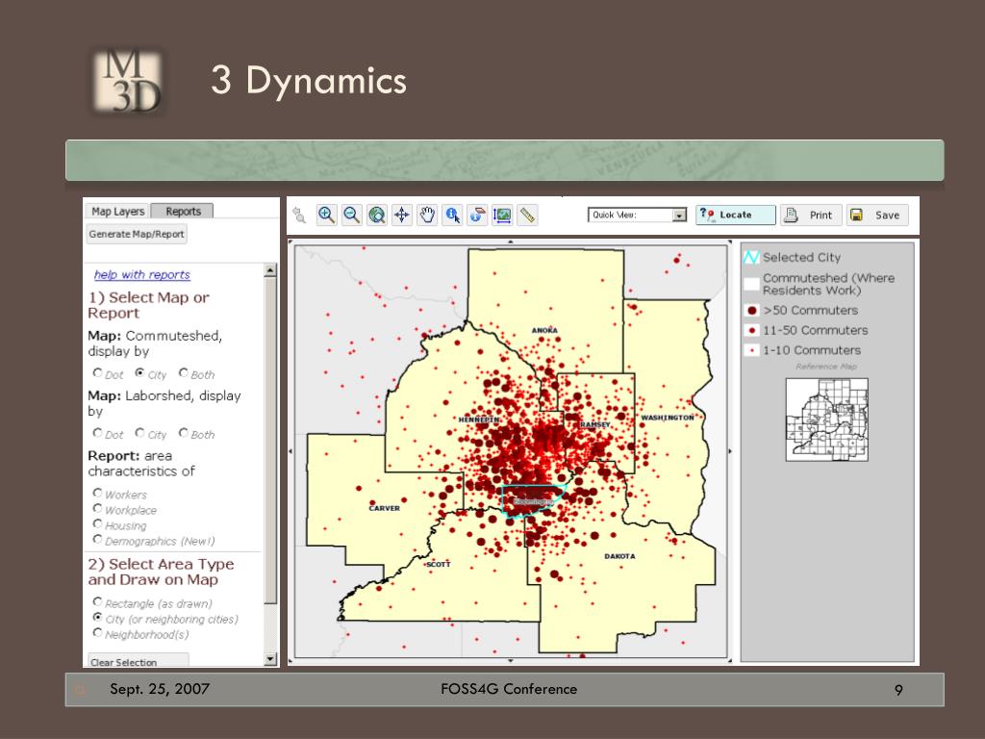Viewport: 985px width, 739px height.
Task: Click the ANOKA county label
Action: (544, 331)
